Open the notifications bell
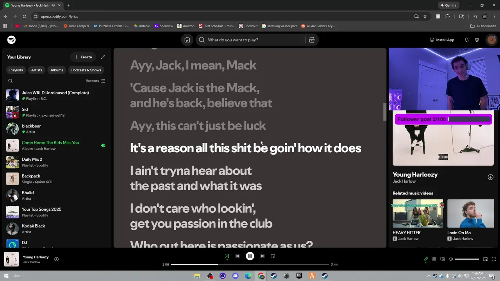The image size is (500, 281). pyautogui.click(x=466, y=40)
